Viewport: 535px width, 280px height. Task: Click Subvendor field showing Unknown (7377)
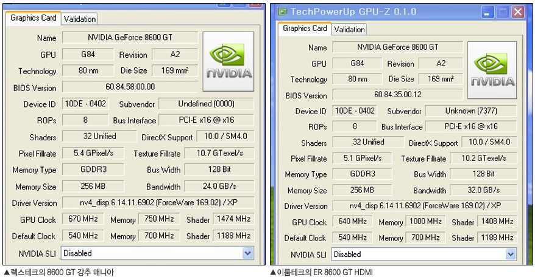point(471,111)
